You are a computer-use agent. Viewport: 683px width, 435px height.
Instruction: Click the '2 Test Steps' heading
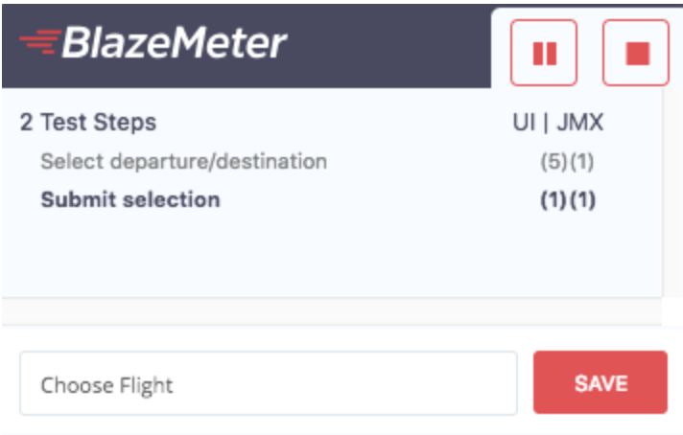tap(88, 123)
